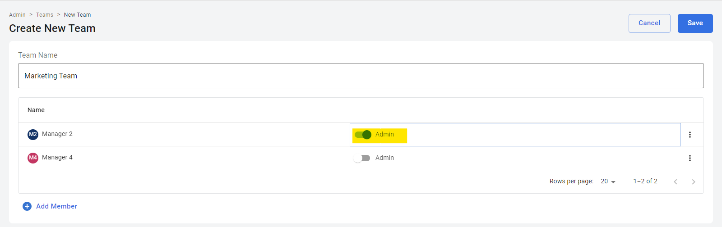Select the Manager 4 name text
The image size is (722, 227).
(57, 158)
